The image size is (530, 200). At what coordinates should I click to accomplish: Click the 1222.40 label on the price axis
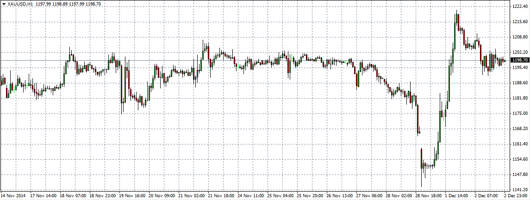pyautogui.click(x=519, y=6)
